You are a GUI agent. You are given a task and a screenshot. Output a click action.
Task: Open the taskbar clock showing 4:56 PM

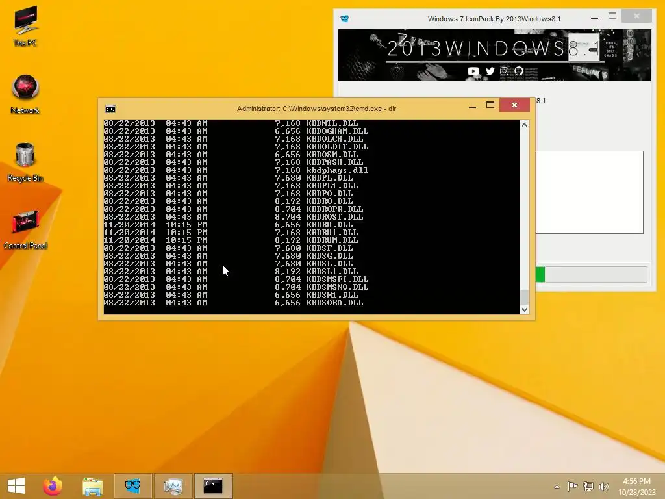point(636,487)
